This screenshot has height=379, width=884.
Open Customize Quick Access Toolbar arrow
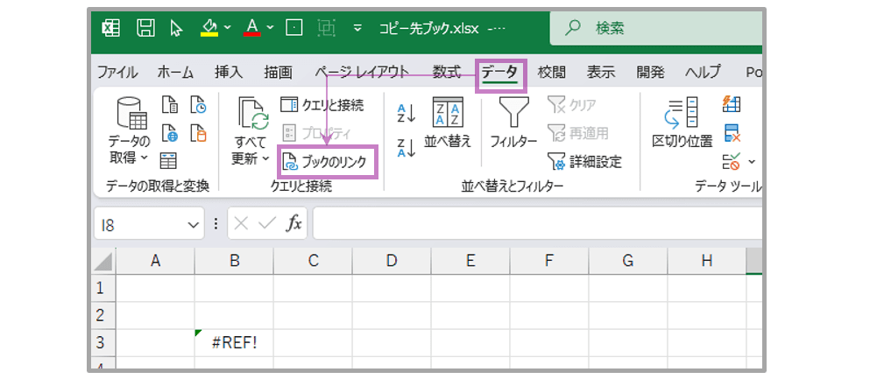click(x=357, y=28)
